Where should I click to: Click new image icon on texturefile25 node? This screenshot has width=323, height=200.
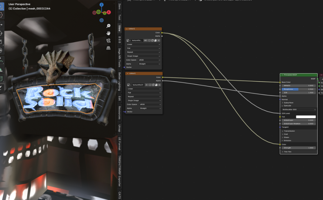pos(153,85)
